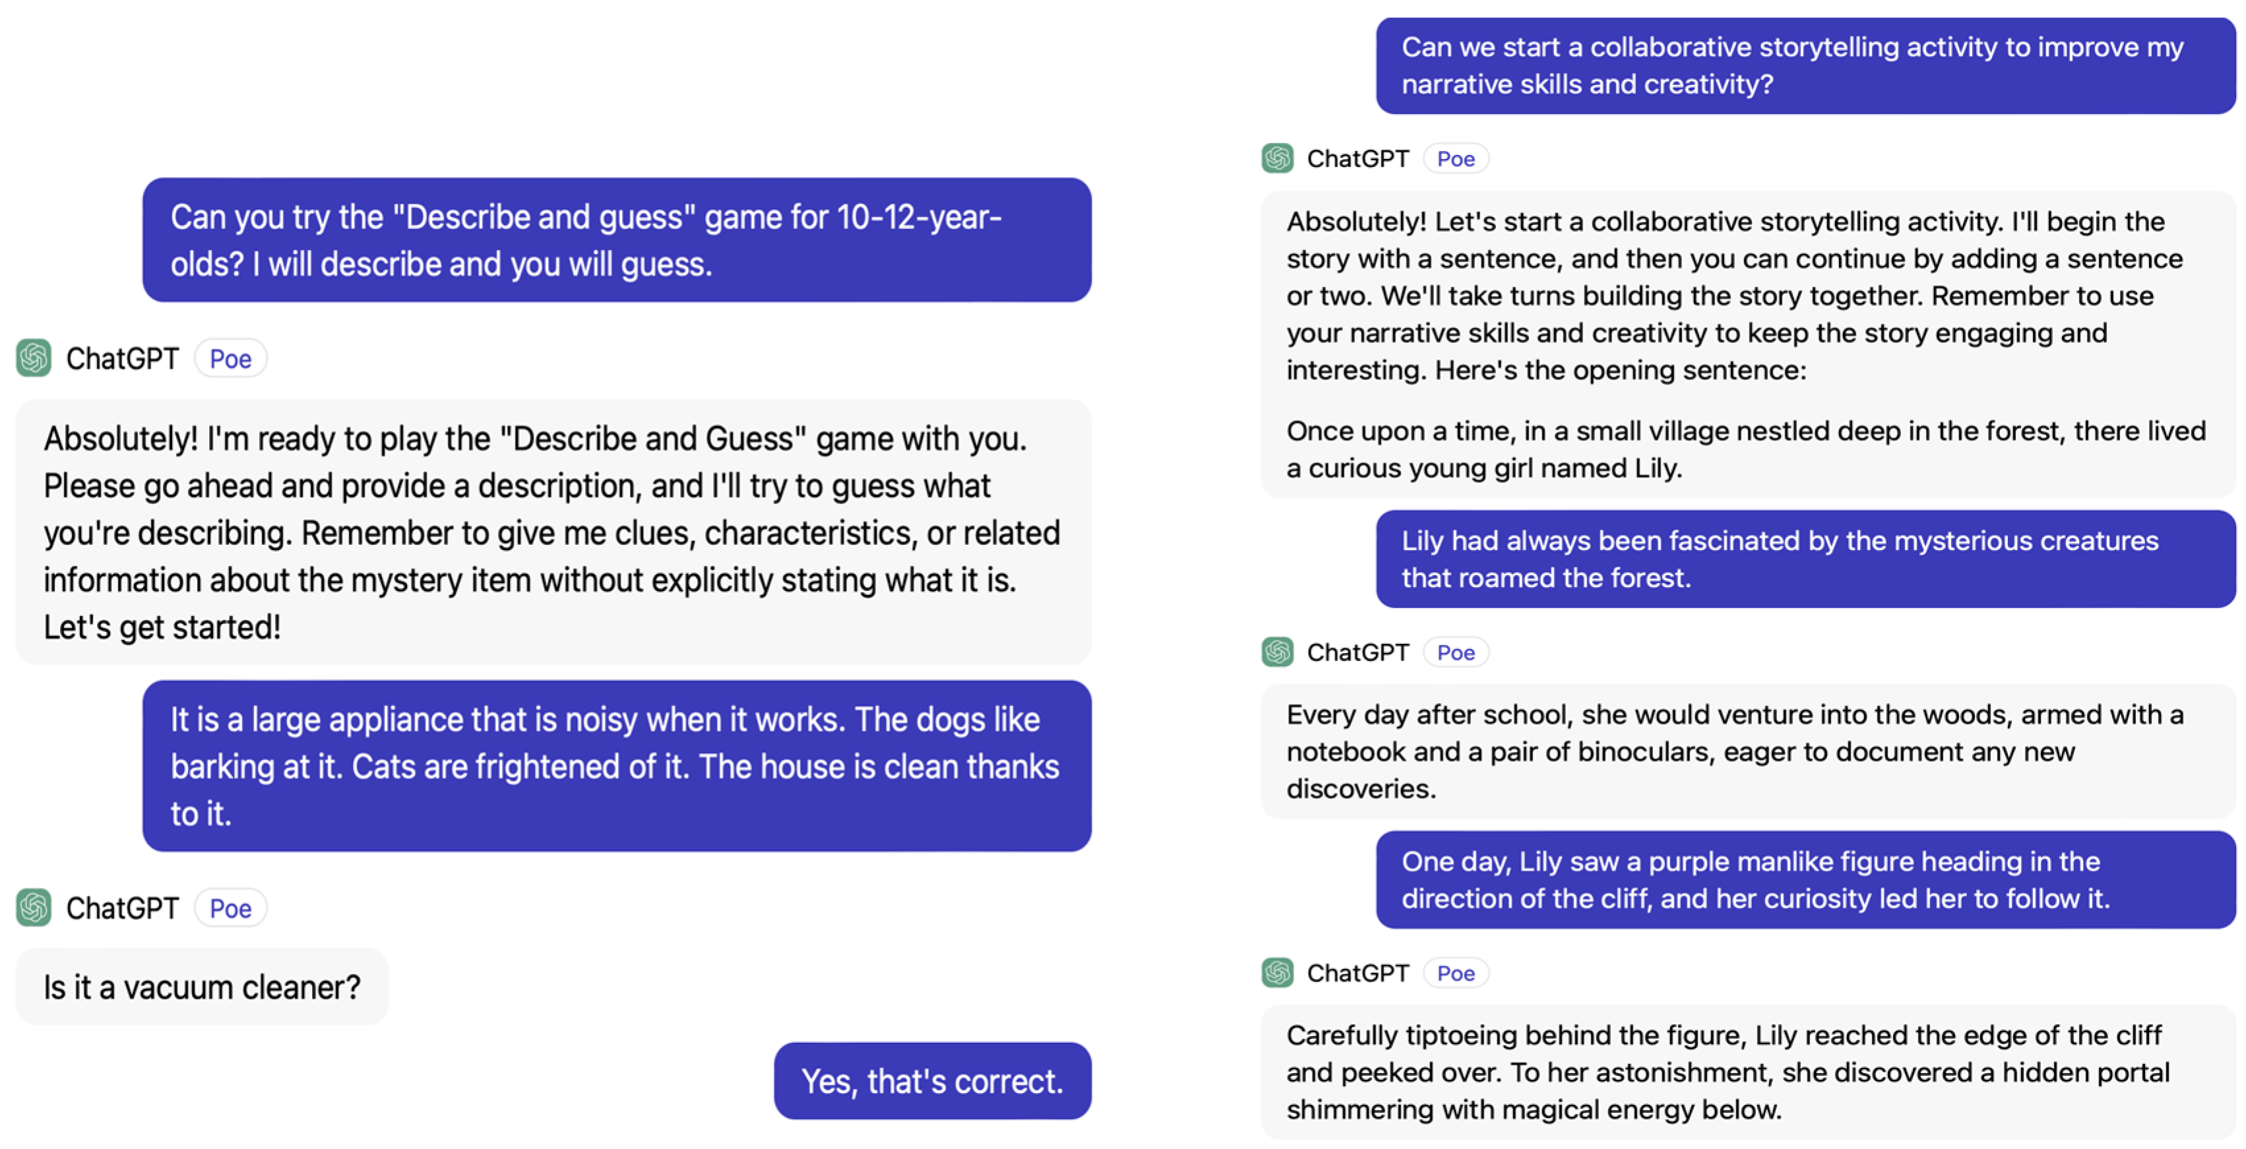The height and width of the screenshot is (1149, 2246).
Task: Click Poe badge above 'Describe and Guess' reply
Action: coord(230,359)
